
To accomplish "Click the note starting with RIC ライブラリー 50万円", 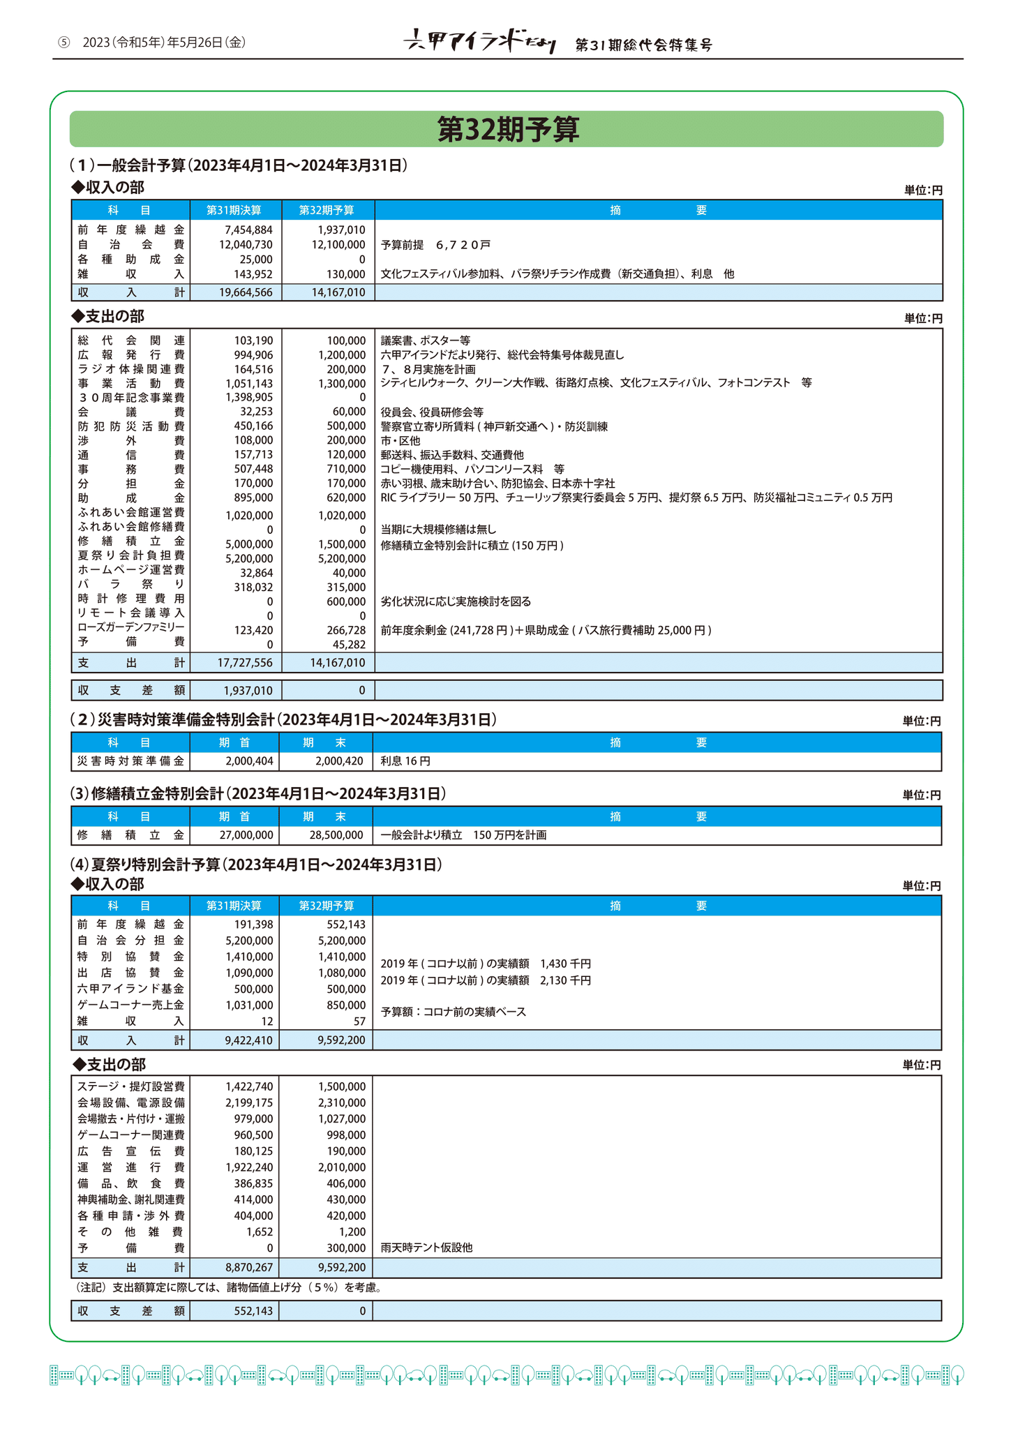I will (x=636, y=497).
